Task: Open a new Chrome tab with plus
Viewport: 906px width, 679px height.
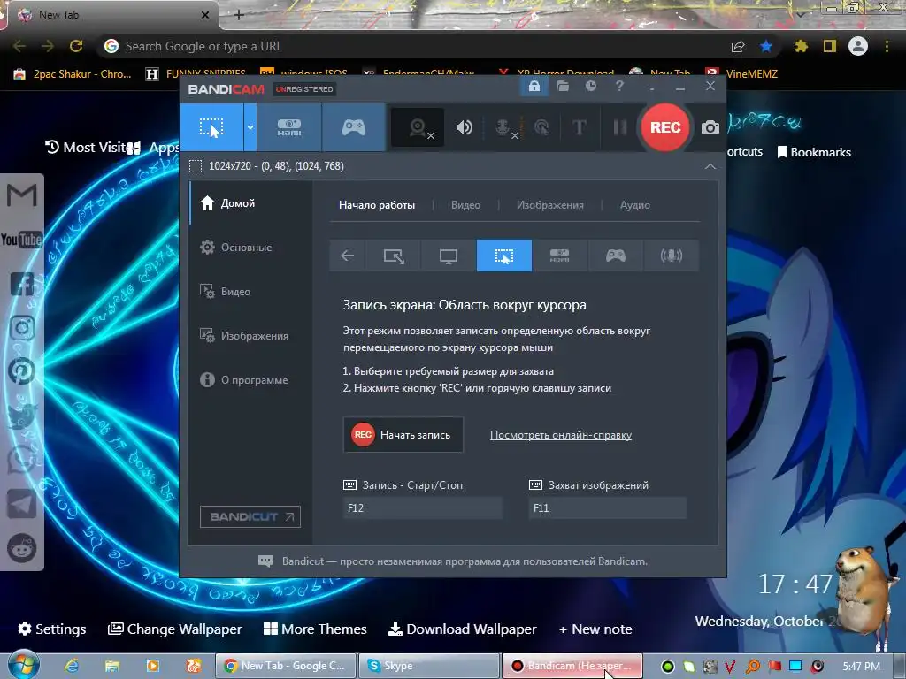Action: click(x=239, y=15)
